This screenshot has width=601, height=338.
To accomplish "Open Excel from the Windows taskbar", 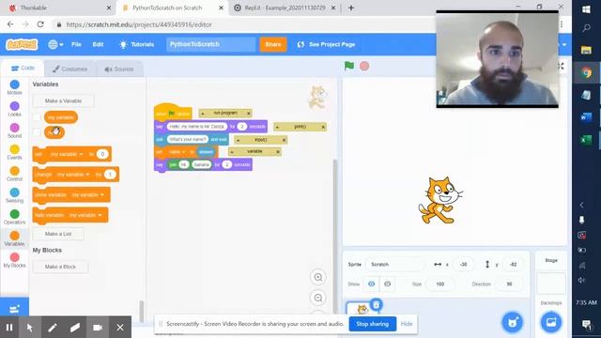I will click(x=586, y=140).
